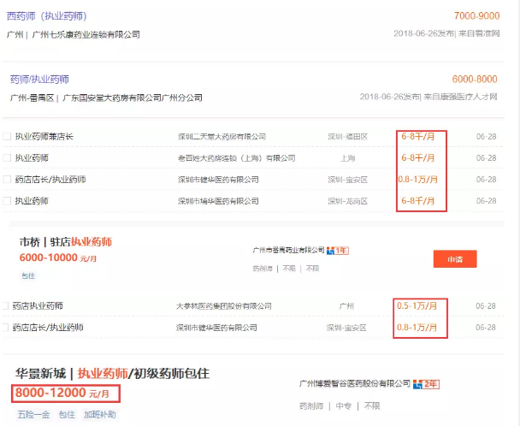This screenshot has height=426, width=520.
Task: Click the 2年 membership badge icon
Action: point(426,384)
